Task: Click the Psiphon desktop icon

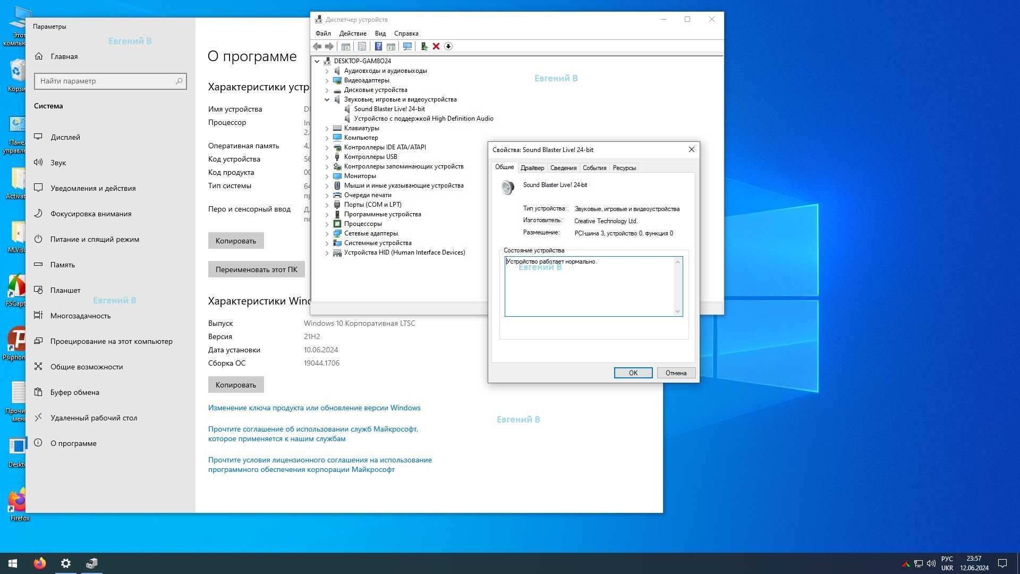Action: click(x=16, y=343)
